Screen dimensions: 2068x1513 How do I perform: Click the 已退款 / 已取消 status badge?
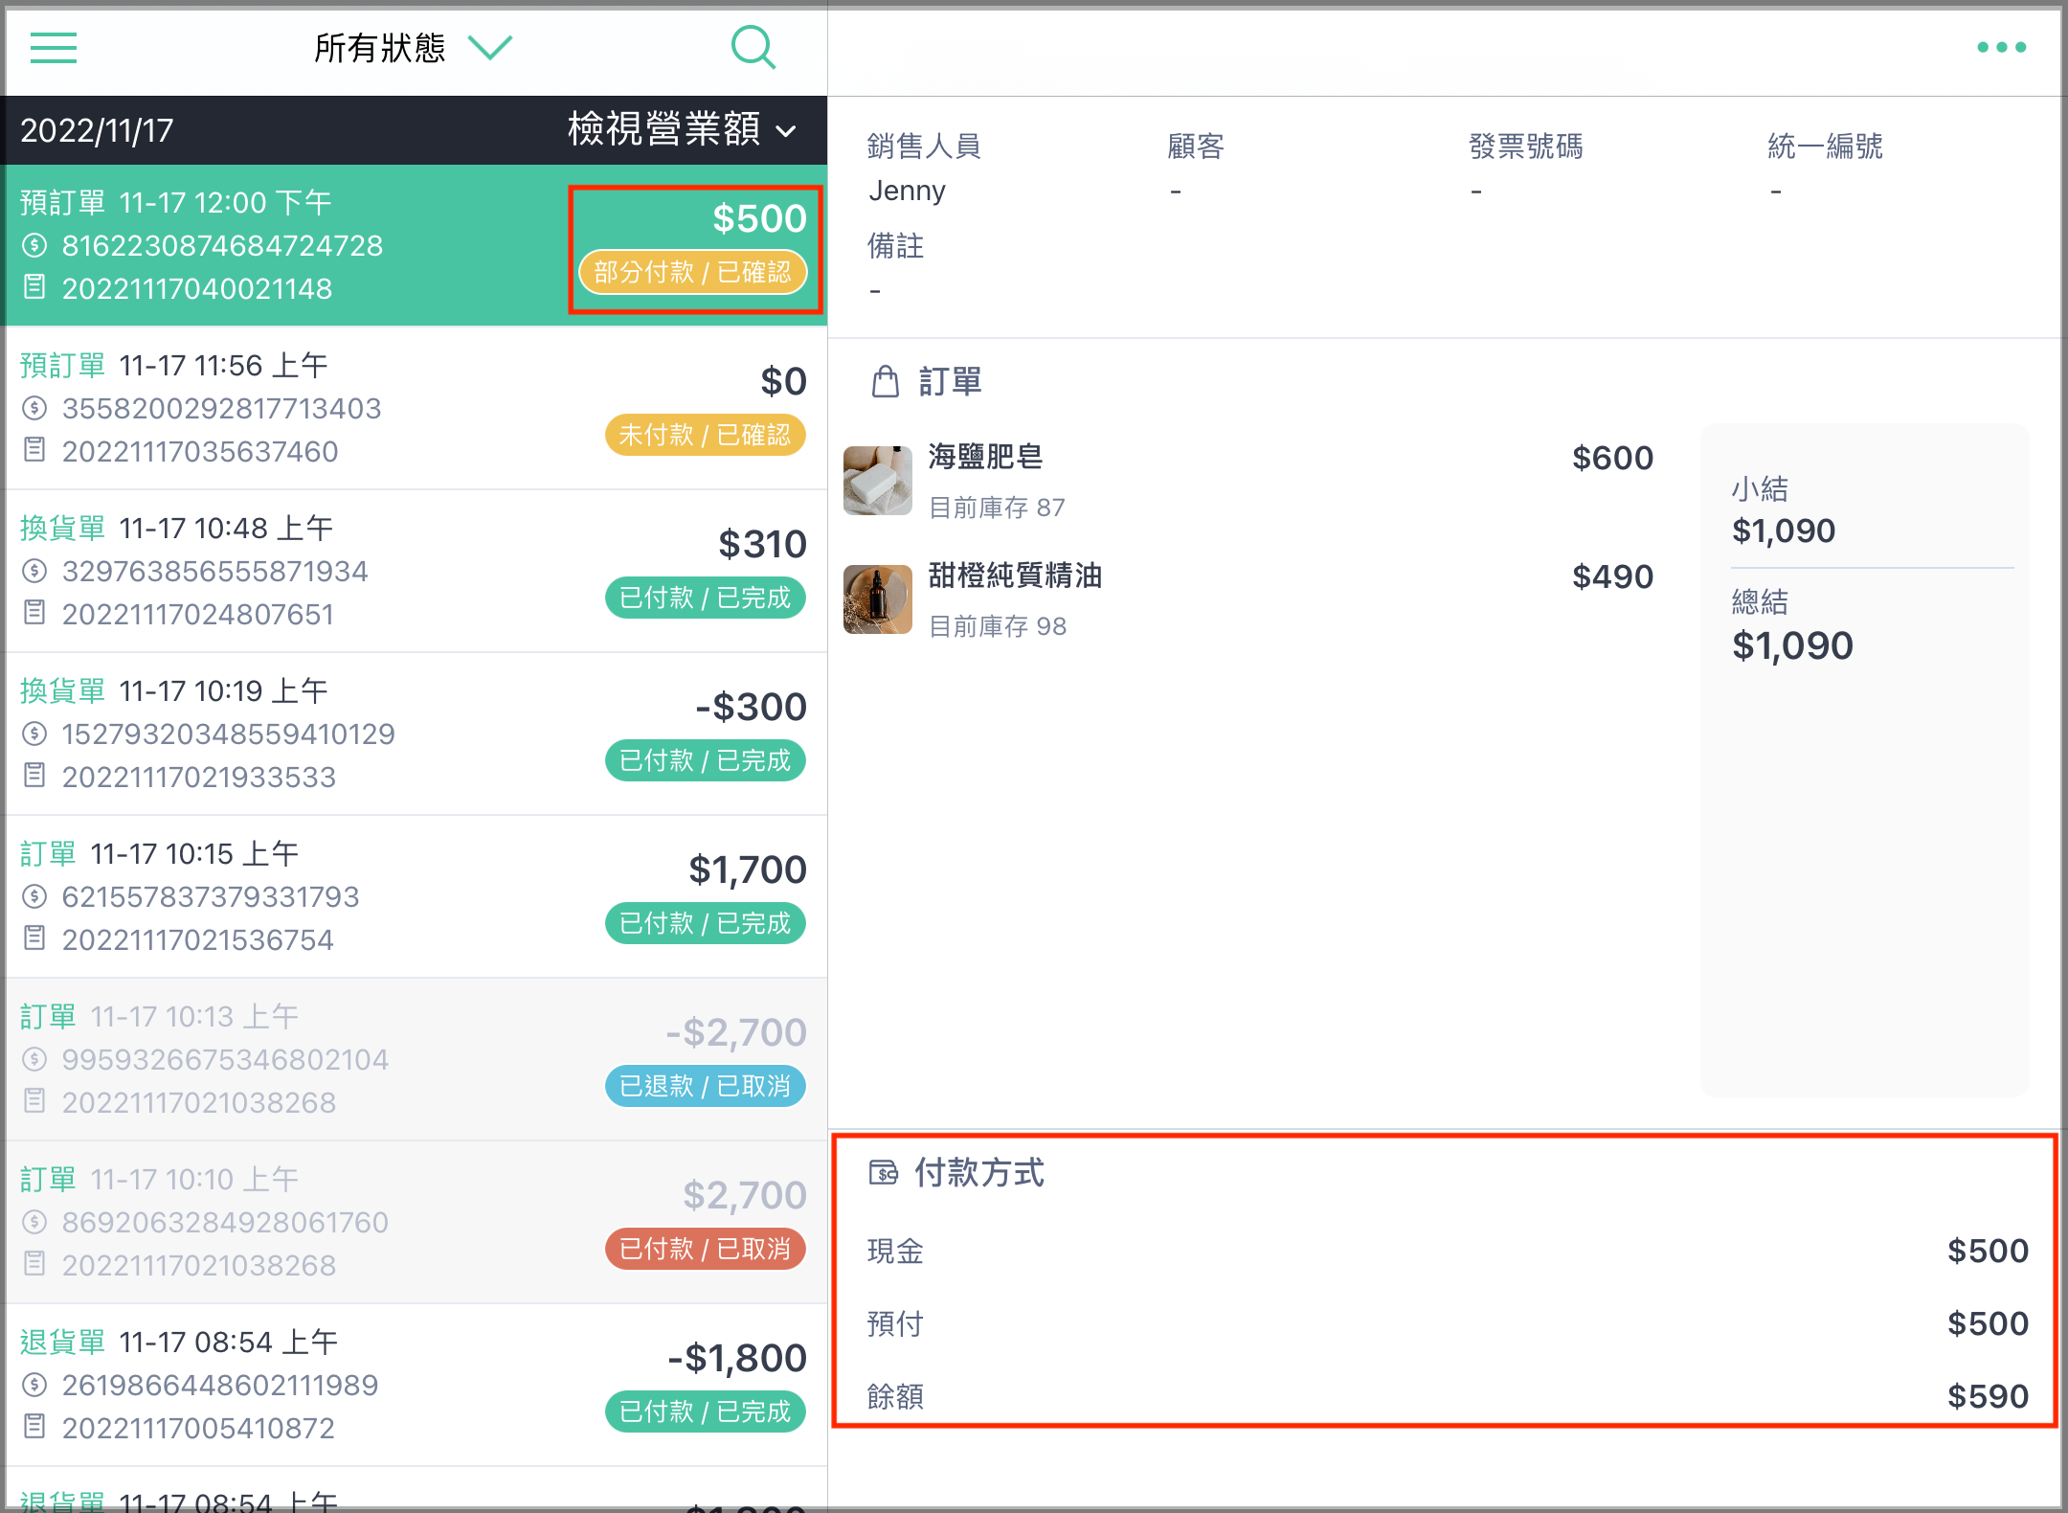[705, 1086]
